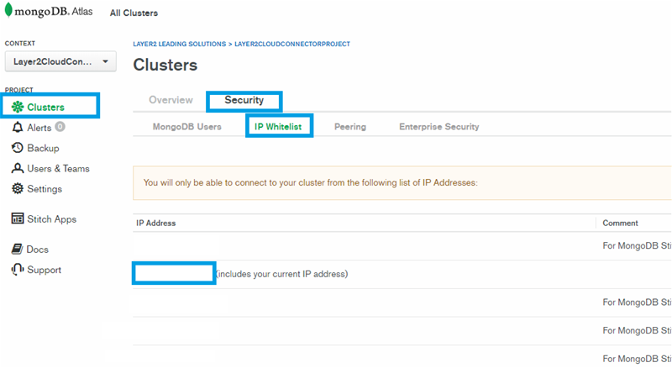Click the Users & Teams person icon
Image resolution: width=672 pixels, height=368 pixels.
[18, 168]
